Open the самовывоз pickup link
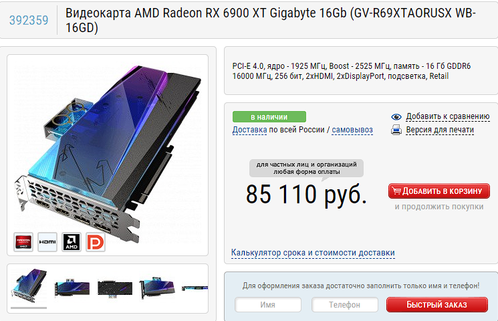The image size is (498, 321). pos(352,130)
